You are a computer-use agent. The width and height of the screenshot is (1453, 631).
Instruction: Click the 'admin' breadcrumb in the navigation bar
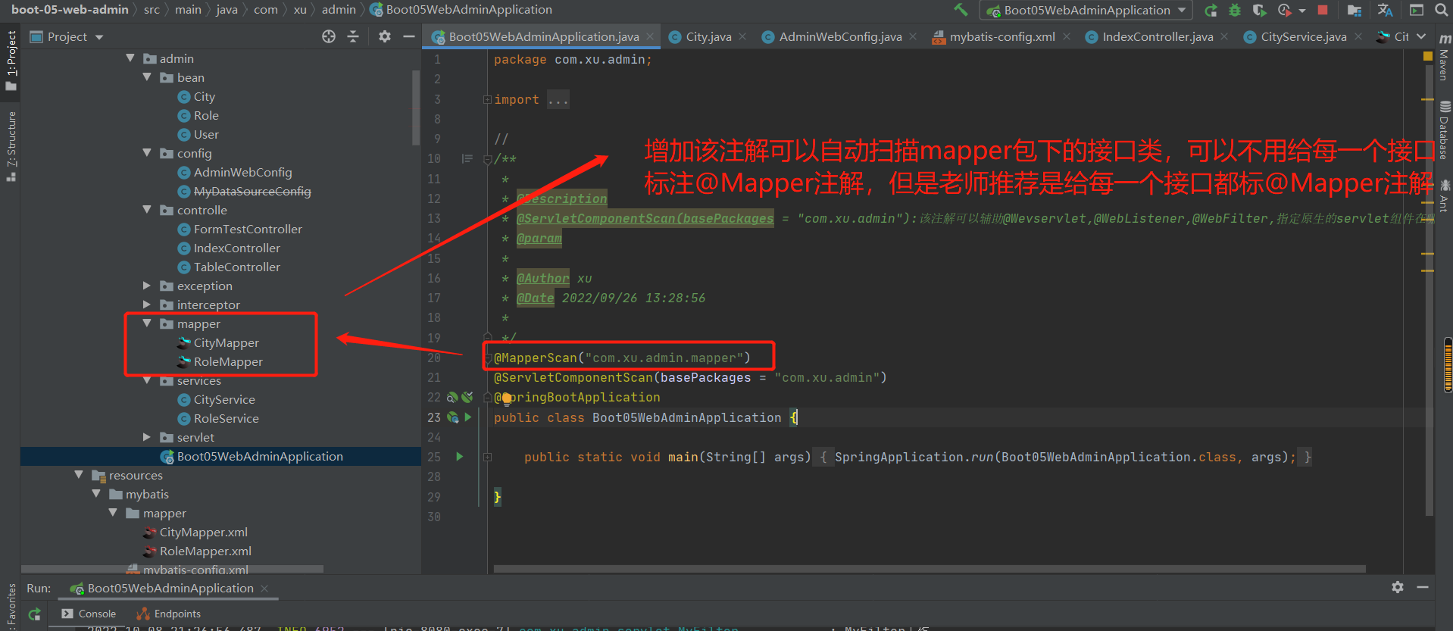coord(339,10)
